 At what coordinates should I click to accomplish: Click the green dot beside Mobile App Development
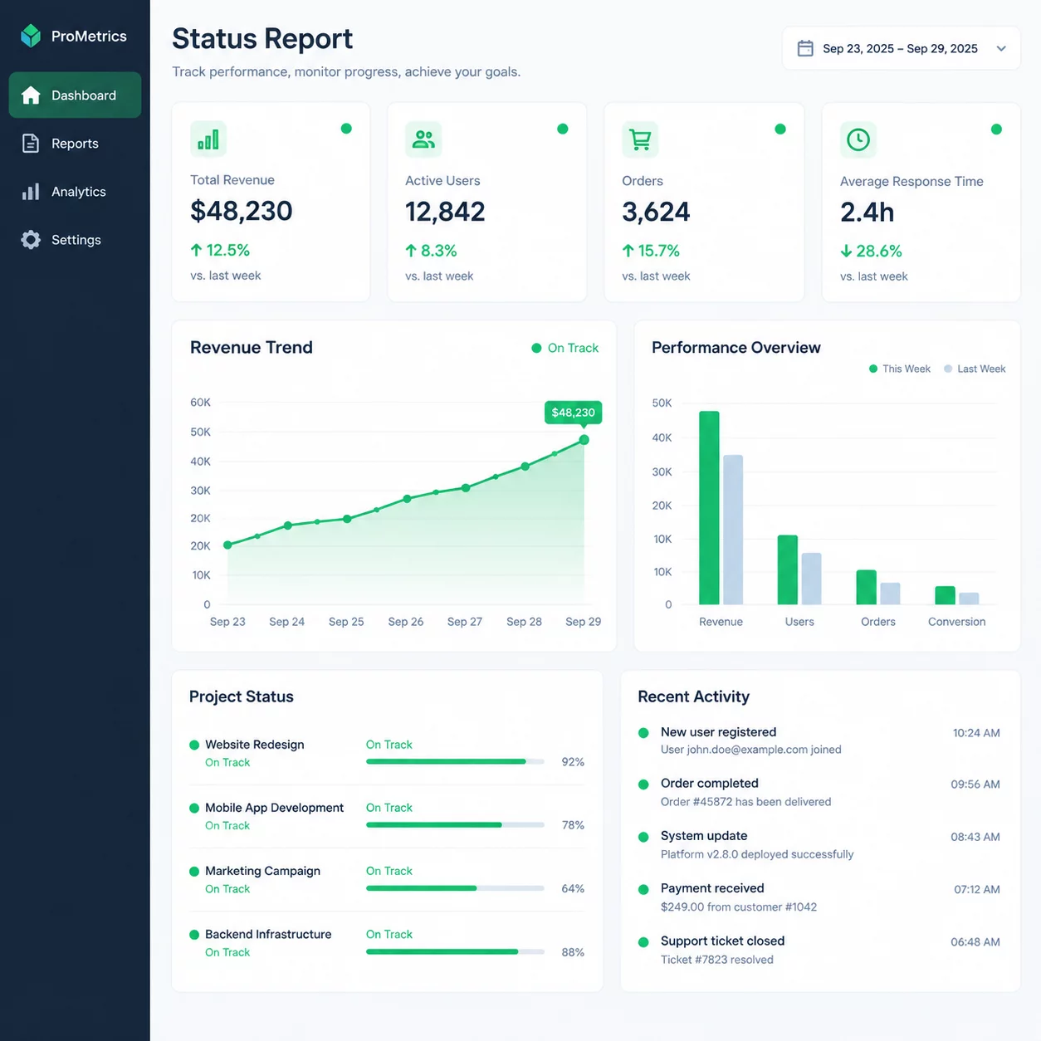[194, 808]
